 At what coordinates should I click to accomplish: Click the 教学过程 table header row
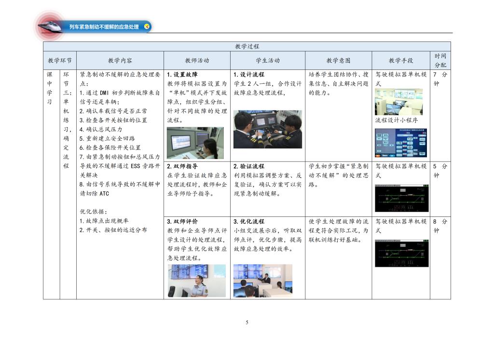point(247,46)
